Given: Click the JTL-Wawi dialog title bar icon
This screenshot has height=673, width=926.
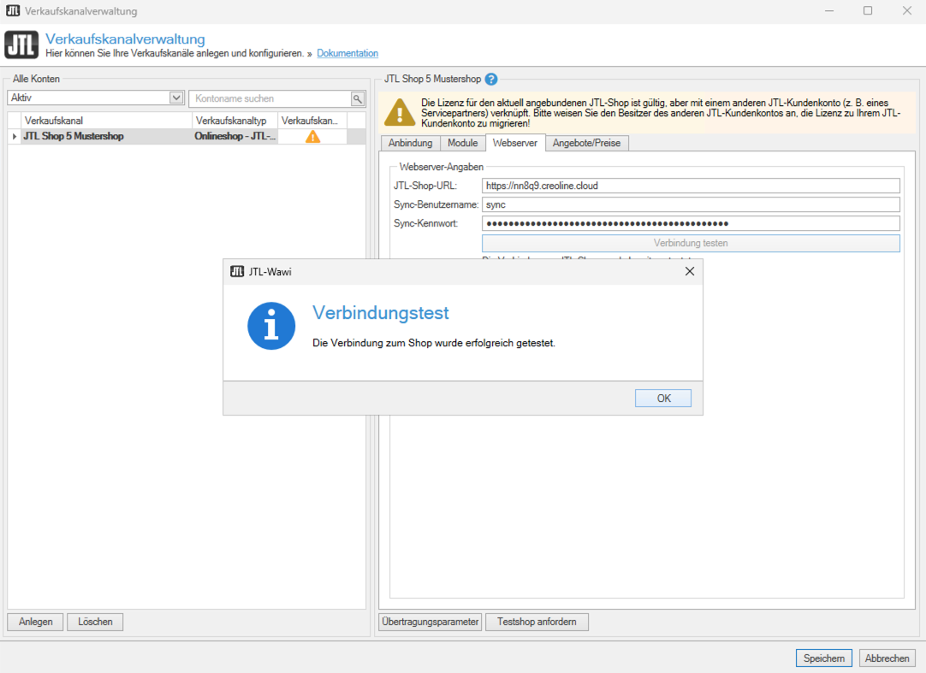Looking at the screenshot, I should [237, 272].
